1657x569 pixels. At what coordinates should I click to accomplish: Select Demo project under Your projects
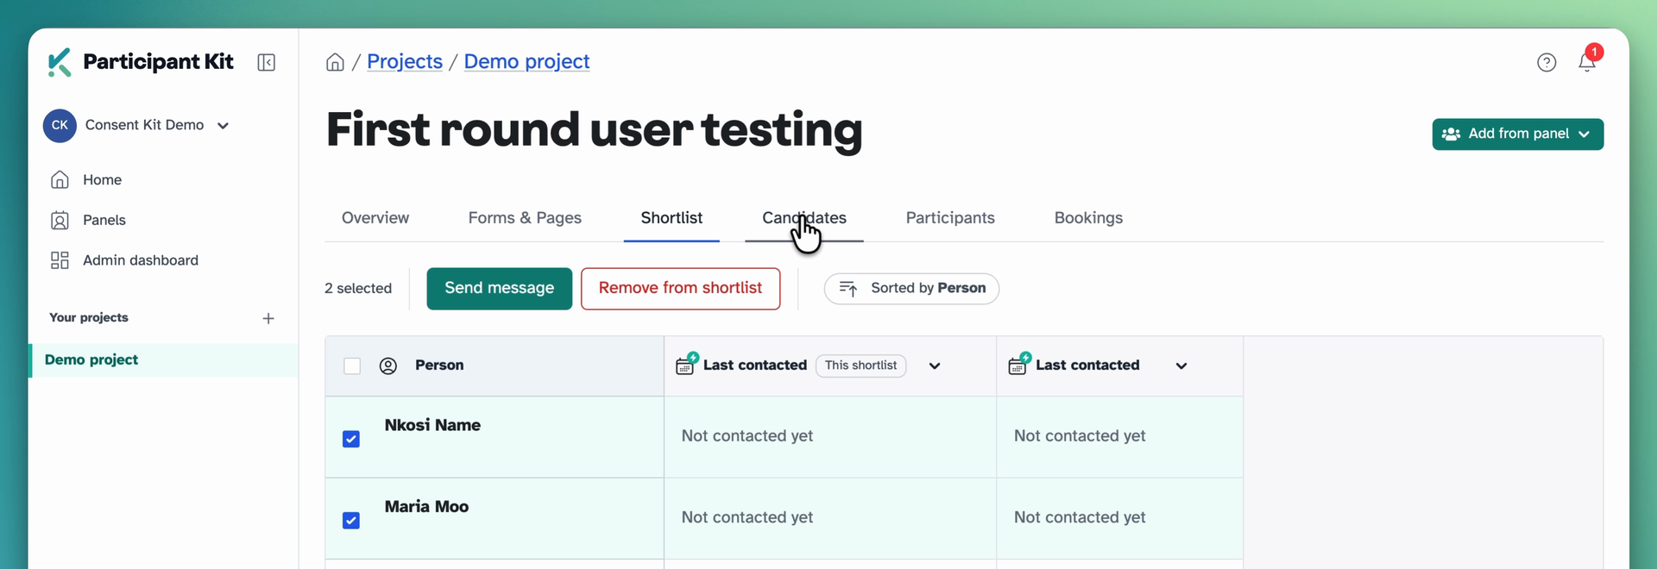163,360
